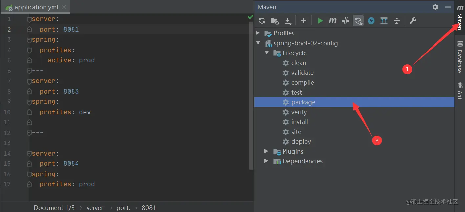
Task: Click the editor vertical scrollbar
Action: point(251,95)
